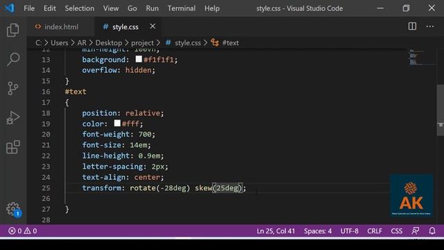Click the Users breadcrumb segment
Screen dimensions: 444x250
click(60, 43)
